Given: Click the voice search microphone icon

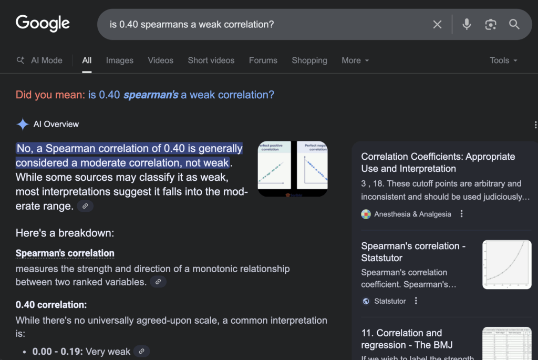Looking at the screenshot, I should (x=467, y=24).
